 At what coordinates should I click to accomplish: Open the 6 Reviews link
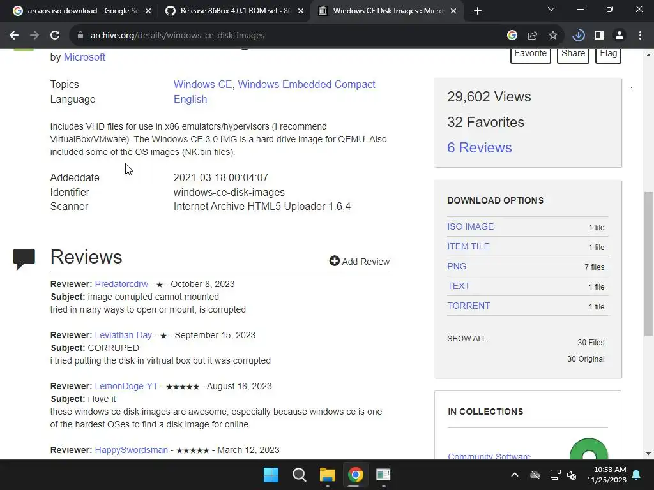[x=479, y=147]
